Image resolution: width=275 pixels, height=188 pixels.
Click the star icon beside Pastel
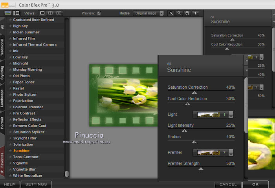click(x=10, y=88)
